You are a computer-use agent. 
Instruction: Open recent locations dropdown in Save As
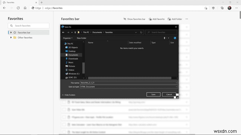pyautogui.click(x=72, y=32)
